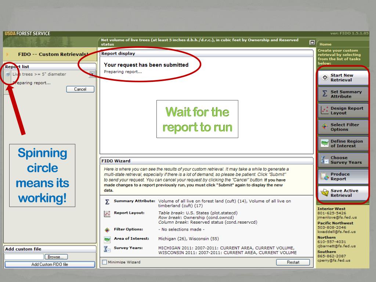Click "Column break: Reserved status (cond.reservcd)" line
376x282 pixels.
click(x=208, y=222)
